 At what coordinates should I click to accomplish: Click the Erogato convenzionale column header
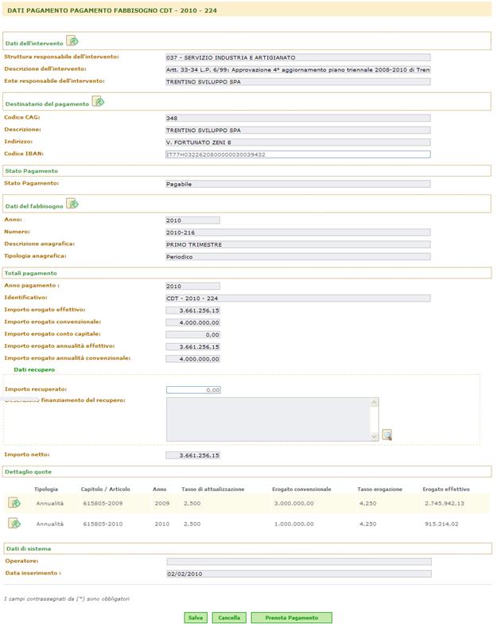coord(301,489)
